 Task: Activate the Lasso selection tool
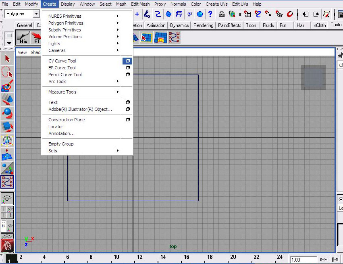[x=7, y=72]
